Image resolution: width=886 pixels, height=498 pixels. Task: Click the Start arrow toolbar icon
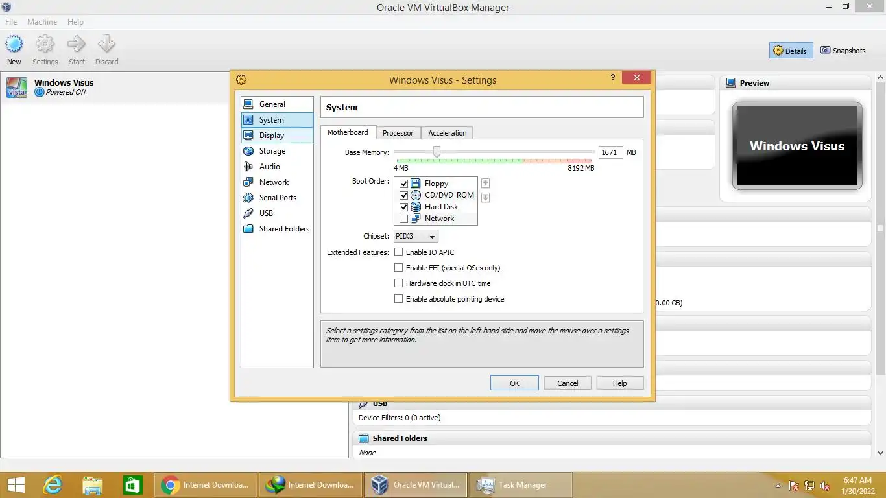[x=77, y=50]
